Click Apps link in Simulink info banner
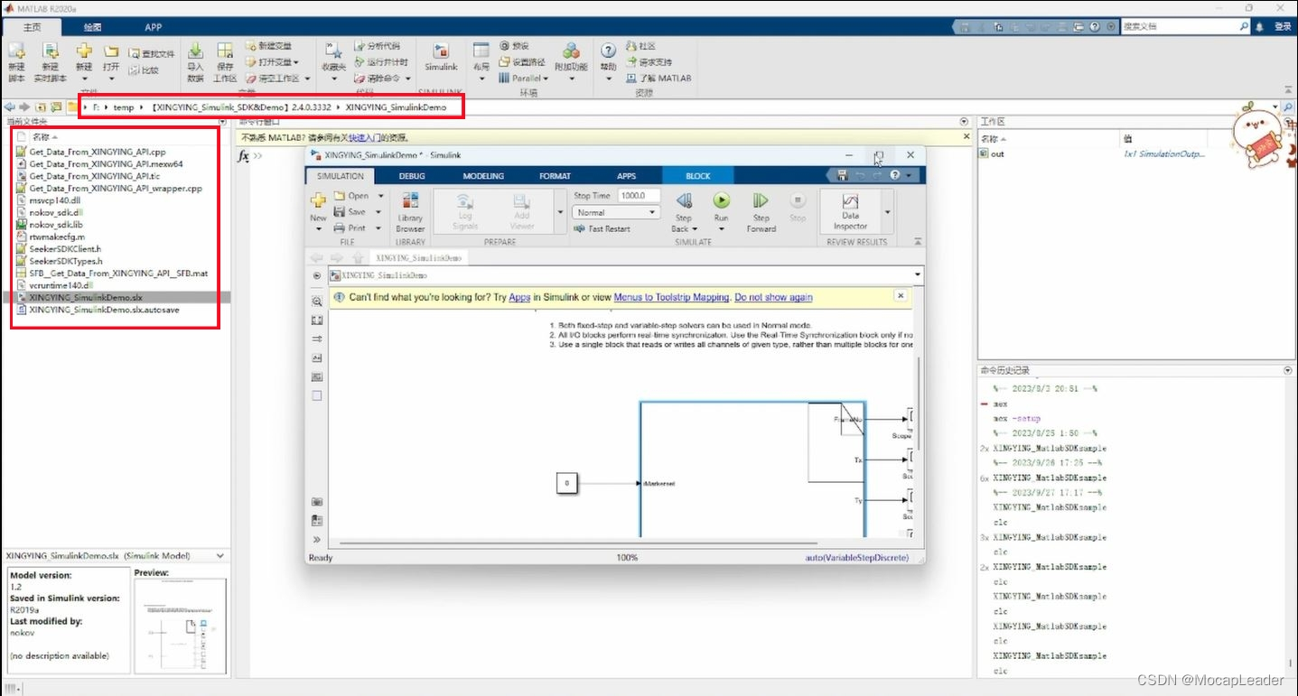Screen dimensions: 1298x696 pyautogui.click(x=519, y=297)
